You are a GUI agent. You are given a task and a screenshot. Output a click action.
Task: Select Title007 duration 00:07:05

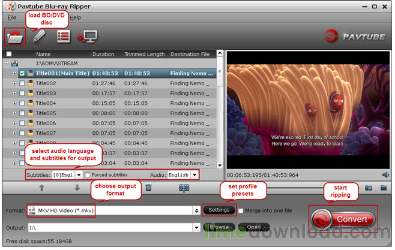pos(104,133)
